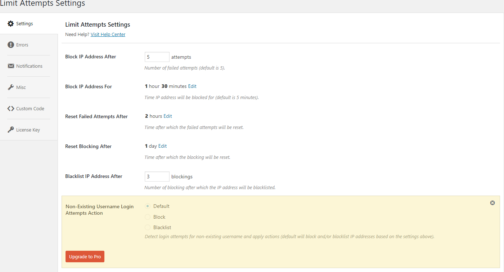
Task: Select the Blacklist radio option
Action: [x=148, y=228]
